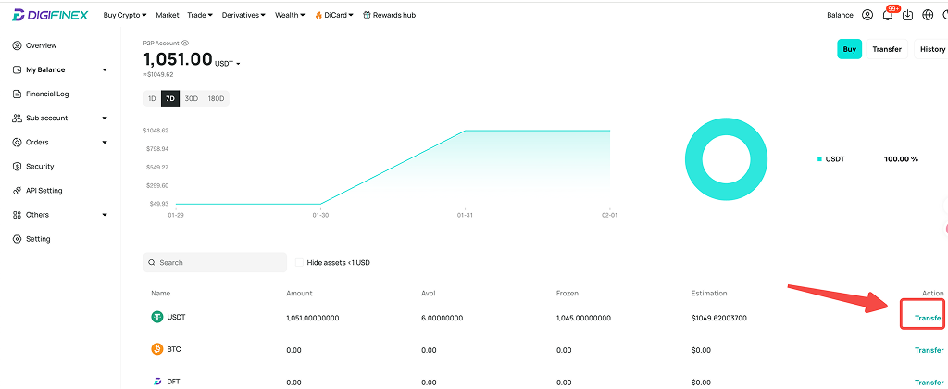Select the 7D chart range tab
Screen dimensions: 948x389
170,98
